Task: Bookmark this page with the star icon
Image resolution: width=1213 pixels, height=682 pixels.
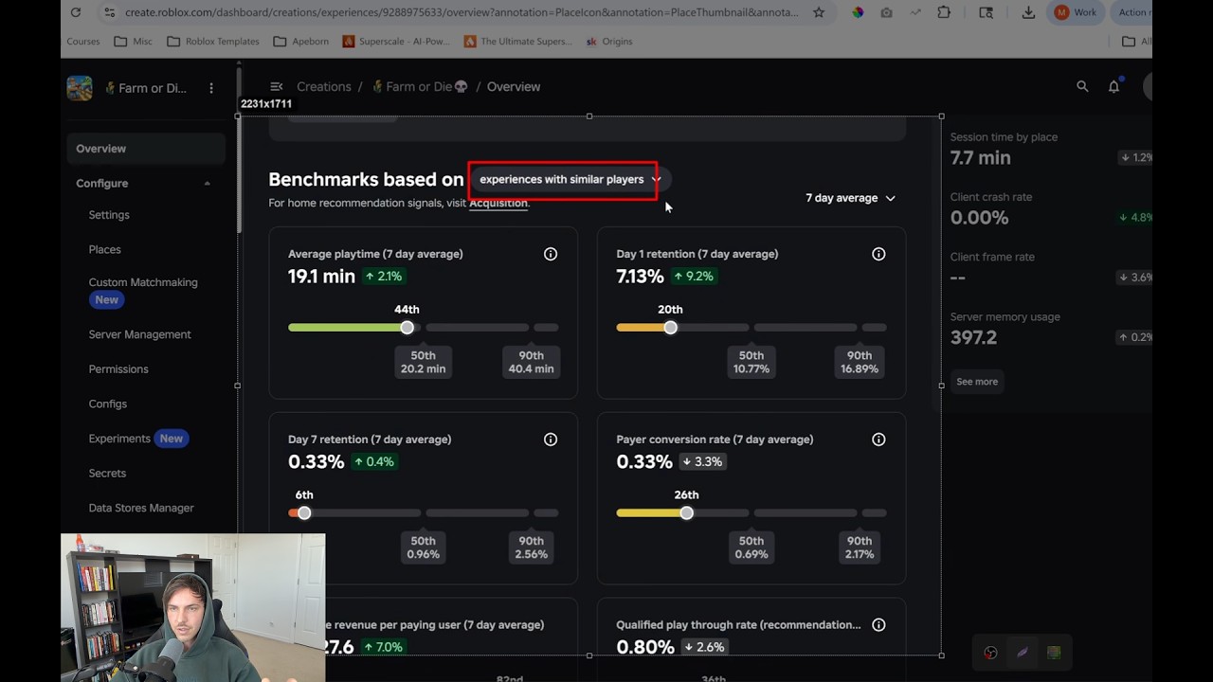Action: point(819,12)
